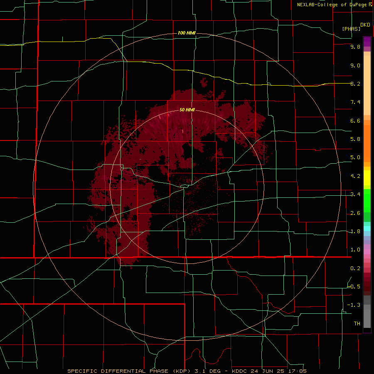Select the 3.4 value on the legend
Viewport: 374px width, 374px height.
tap(355, 194)
